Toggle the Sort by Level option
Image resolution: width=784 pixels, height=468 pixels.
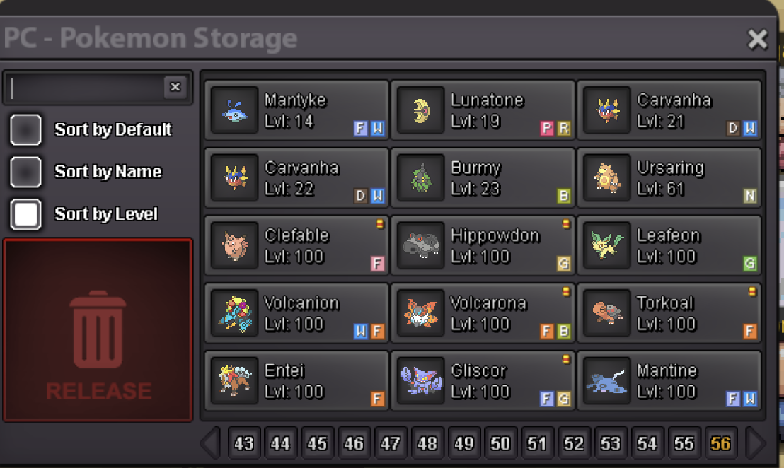click(25, 214)
